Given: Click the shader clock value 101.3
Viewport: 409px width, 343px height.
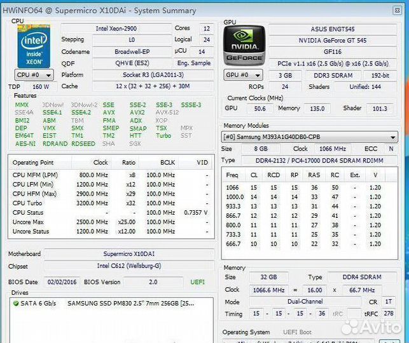Looking at the screenshot, I should tap(380, 109).
